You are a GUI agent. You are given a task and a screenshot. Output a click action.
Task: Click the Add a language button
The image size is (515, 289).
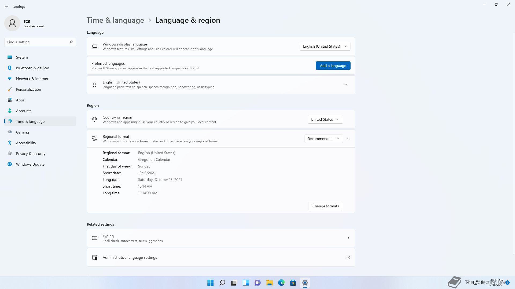tap(333, 66)
